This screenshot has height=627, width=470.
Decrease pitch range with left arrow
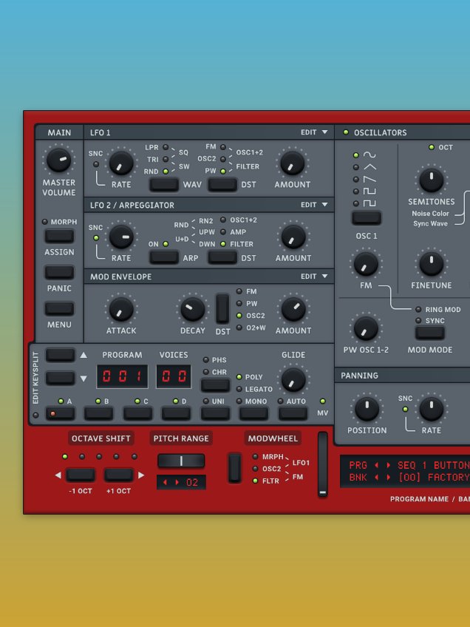tap(164, 482)
